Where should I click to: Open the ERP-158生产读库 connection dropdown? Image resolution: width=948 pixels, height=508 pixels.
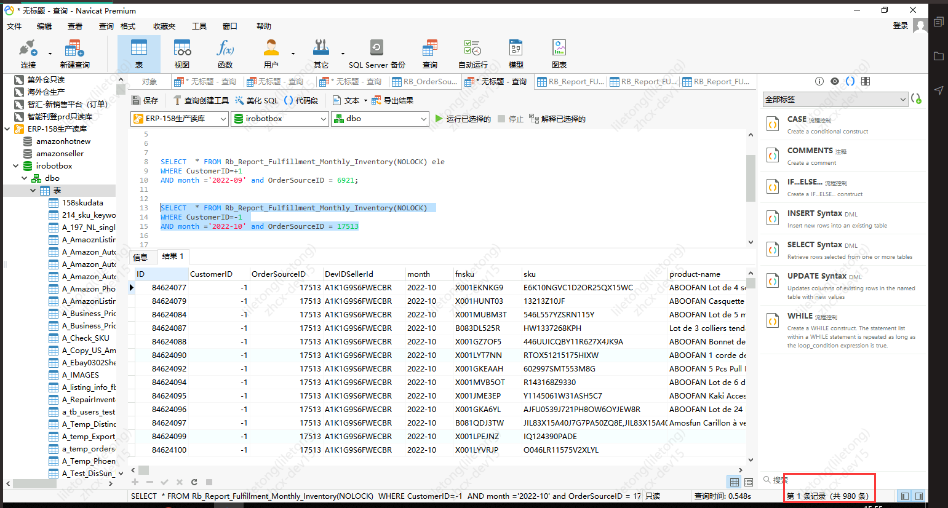pyautogui.click(x=180, y=119)
